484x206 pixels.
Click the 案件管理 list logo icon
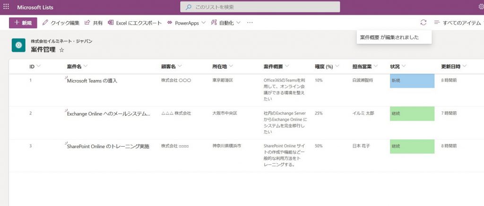[x=18, y=45]
